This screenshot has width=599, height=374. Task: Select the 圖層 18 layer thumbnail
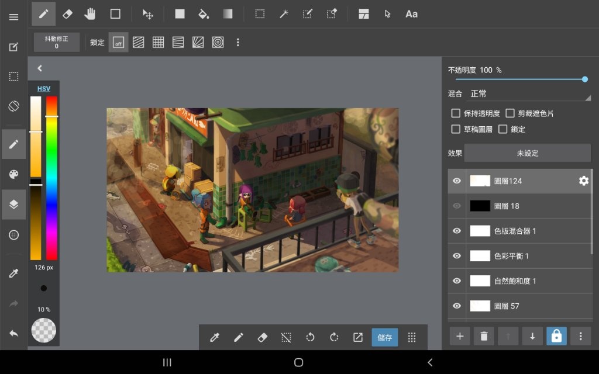tap(480, 206)
